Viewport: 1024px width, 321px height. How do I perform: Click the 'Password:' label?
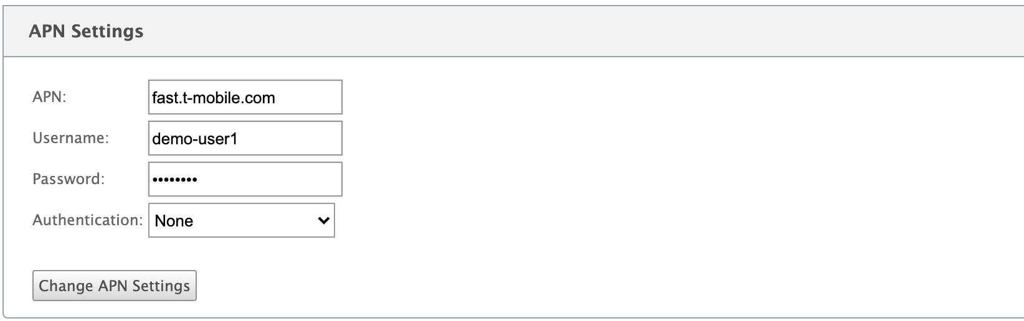click(69, 179)
